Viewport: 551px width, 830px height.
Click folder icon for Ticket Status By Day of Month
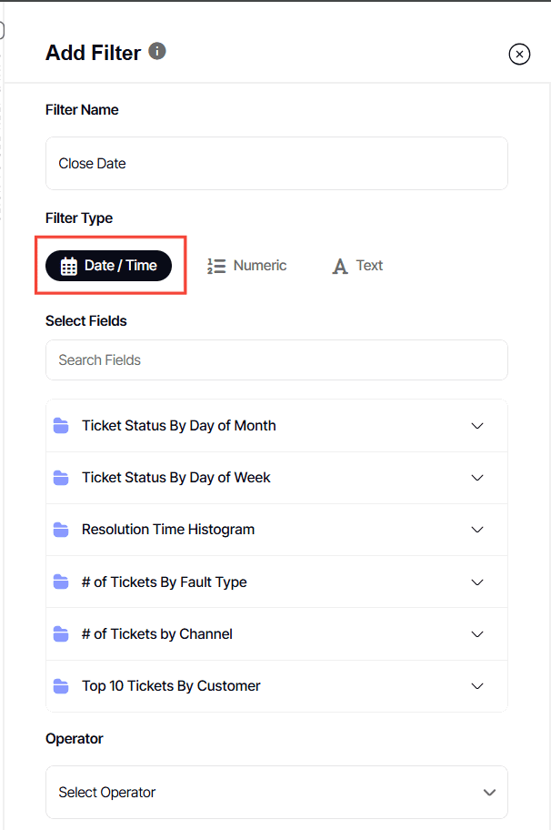click(61, 426)
